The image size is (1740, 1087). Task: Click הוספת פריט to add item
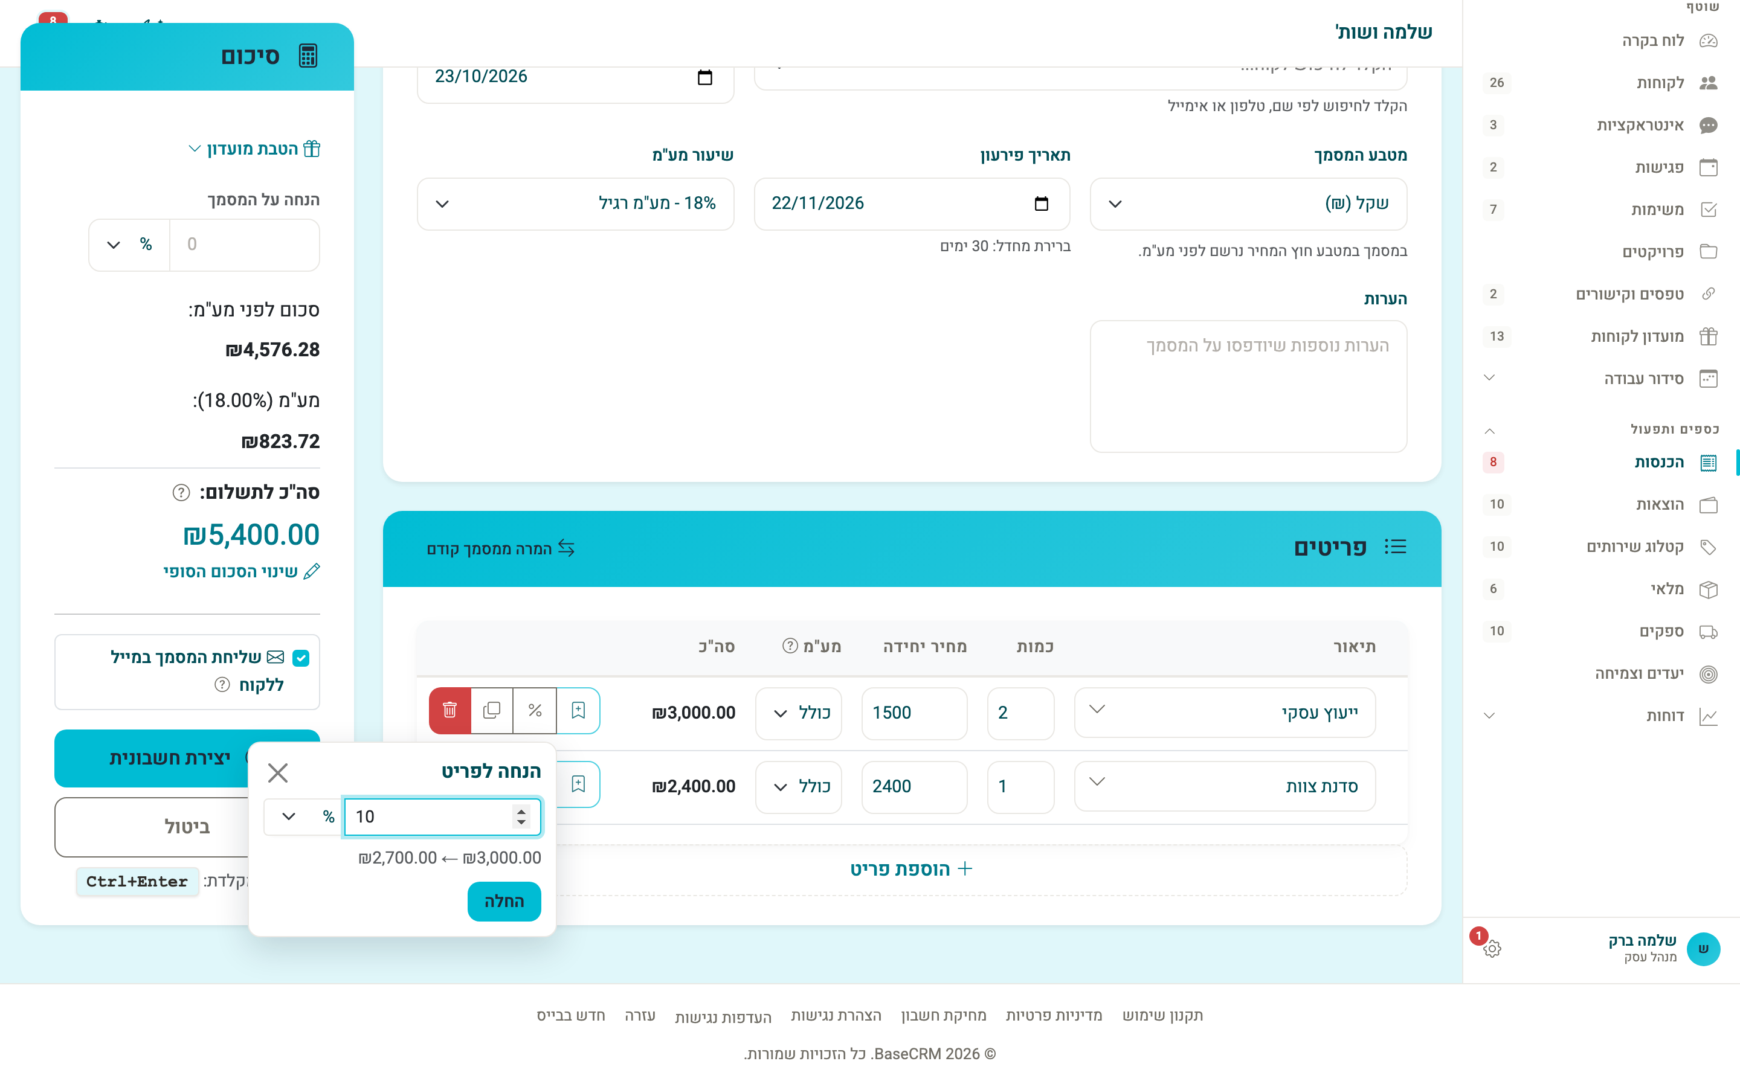911,869
